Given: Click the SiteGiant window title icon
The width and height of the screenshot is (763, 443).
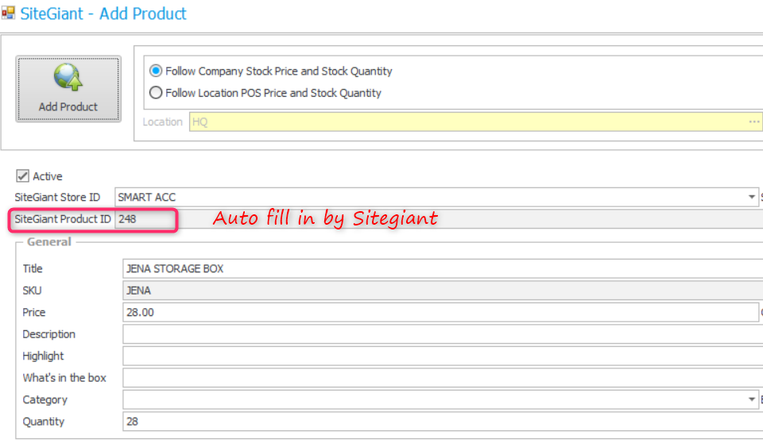Looking at the screenshot, I should tap(8, 13).
